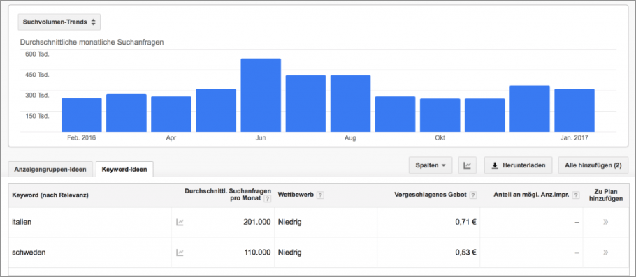
Task: Click the chart toggle icon beside Spalten
Action: click(x=468, y=165)
